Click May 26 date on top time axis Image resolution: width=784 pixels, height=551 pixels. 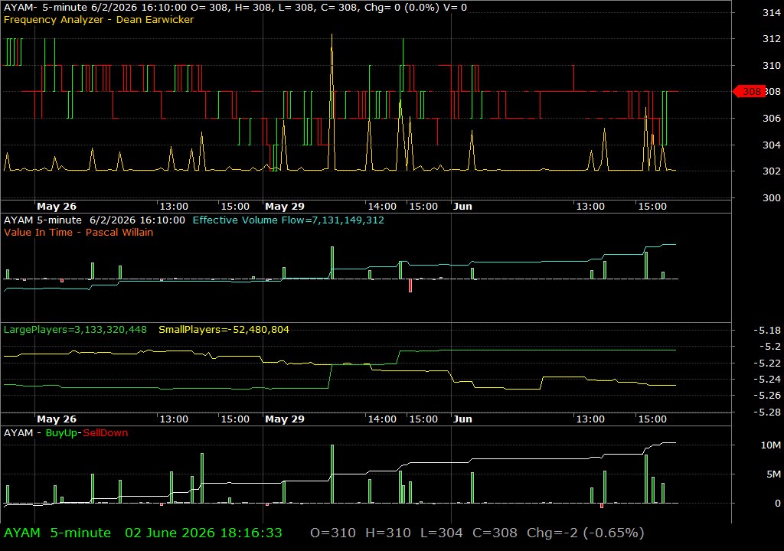point(57,207)
